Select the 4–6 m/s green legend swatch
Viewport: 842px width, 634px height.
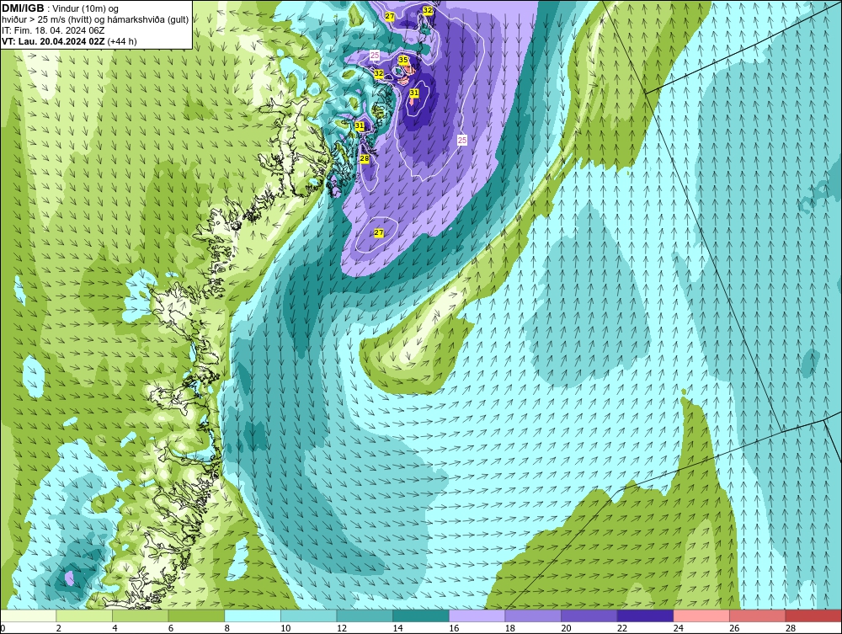(x=140, y=615)
